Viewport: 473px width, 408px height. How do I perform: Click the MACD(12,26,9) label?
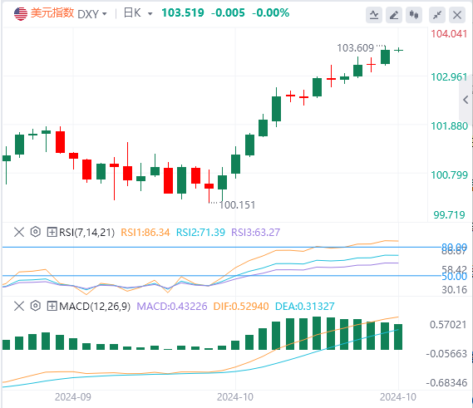(x=95, y=306)
